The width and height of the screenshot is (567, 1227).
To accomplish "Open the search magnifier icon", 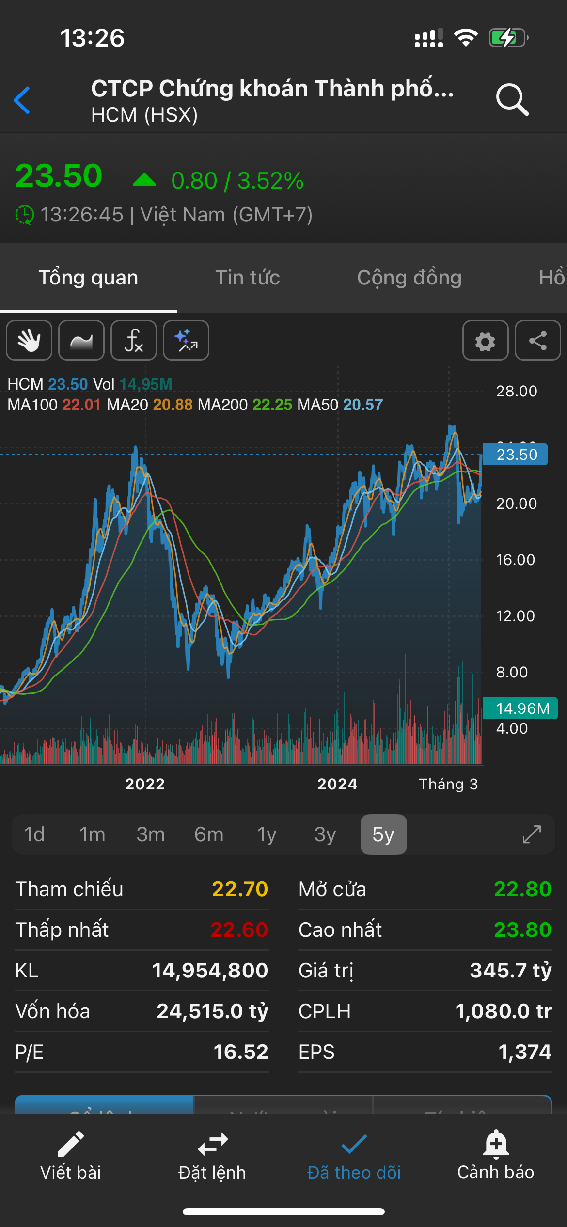I will [x=512, y=100].
